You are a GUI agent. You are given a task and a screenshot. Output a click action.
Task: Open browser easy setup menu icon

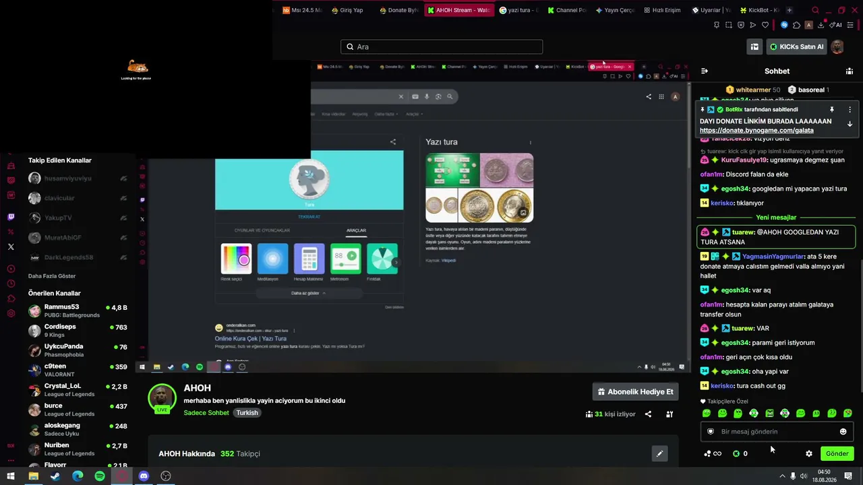coord(850,25)
